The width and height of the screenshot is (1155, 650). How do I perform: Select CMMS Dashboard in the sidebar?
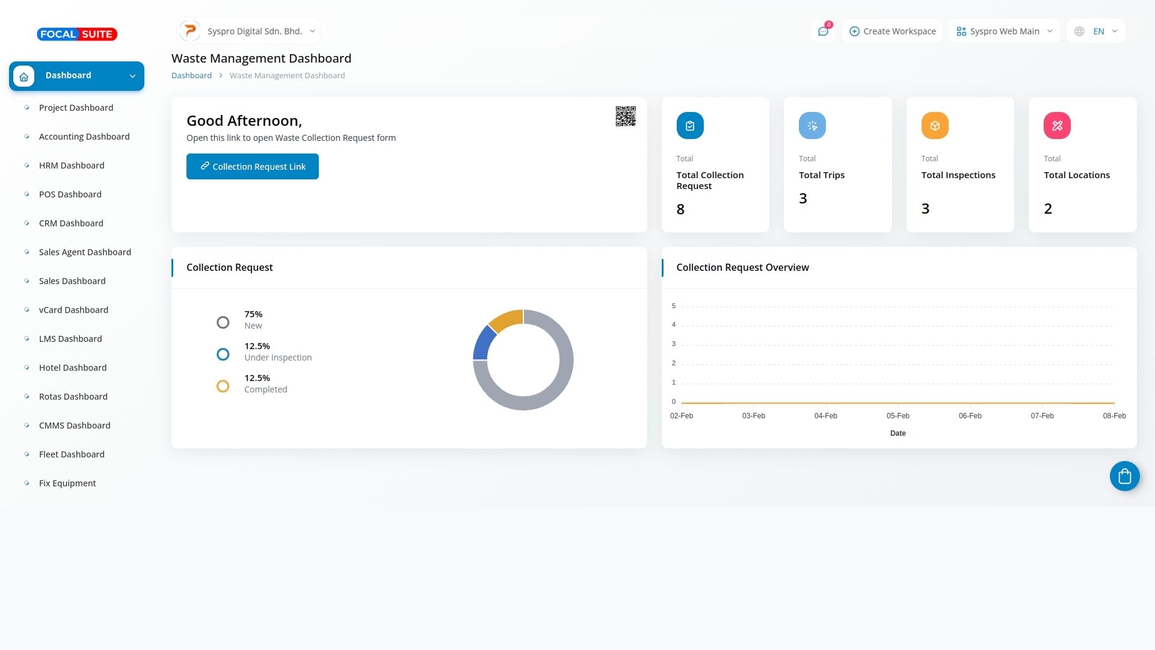[75, 426]
